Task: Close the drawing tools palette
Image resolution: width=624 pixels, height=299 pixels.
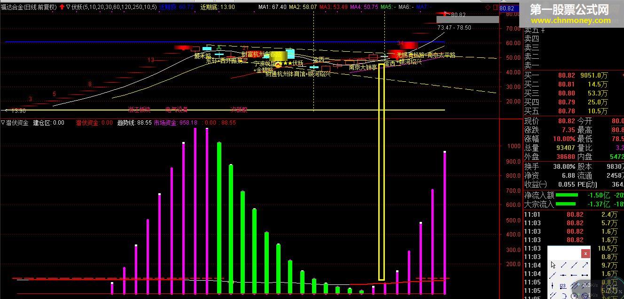Action: tap(585, 253)
